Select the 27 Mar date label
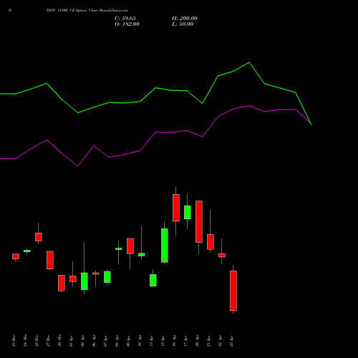 (48, 341)
